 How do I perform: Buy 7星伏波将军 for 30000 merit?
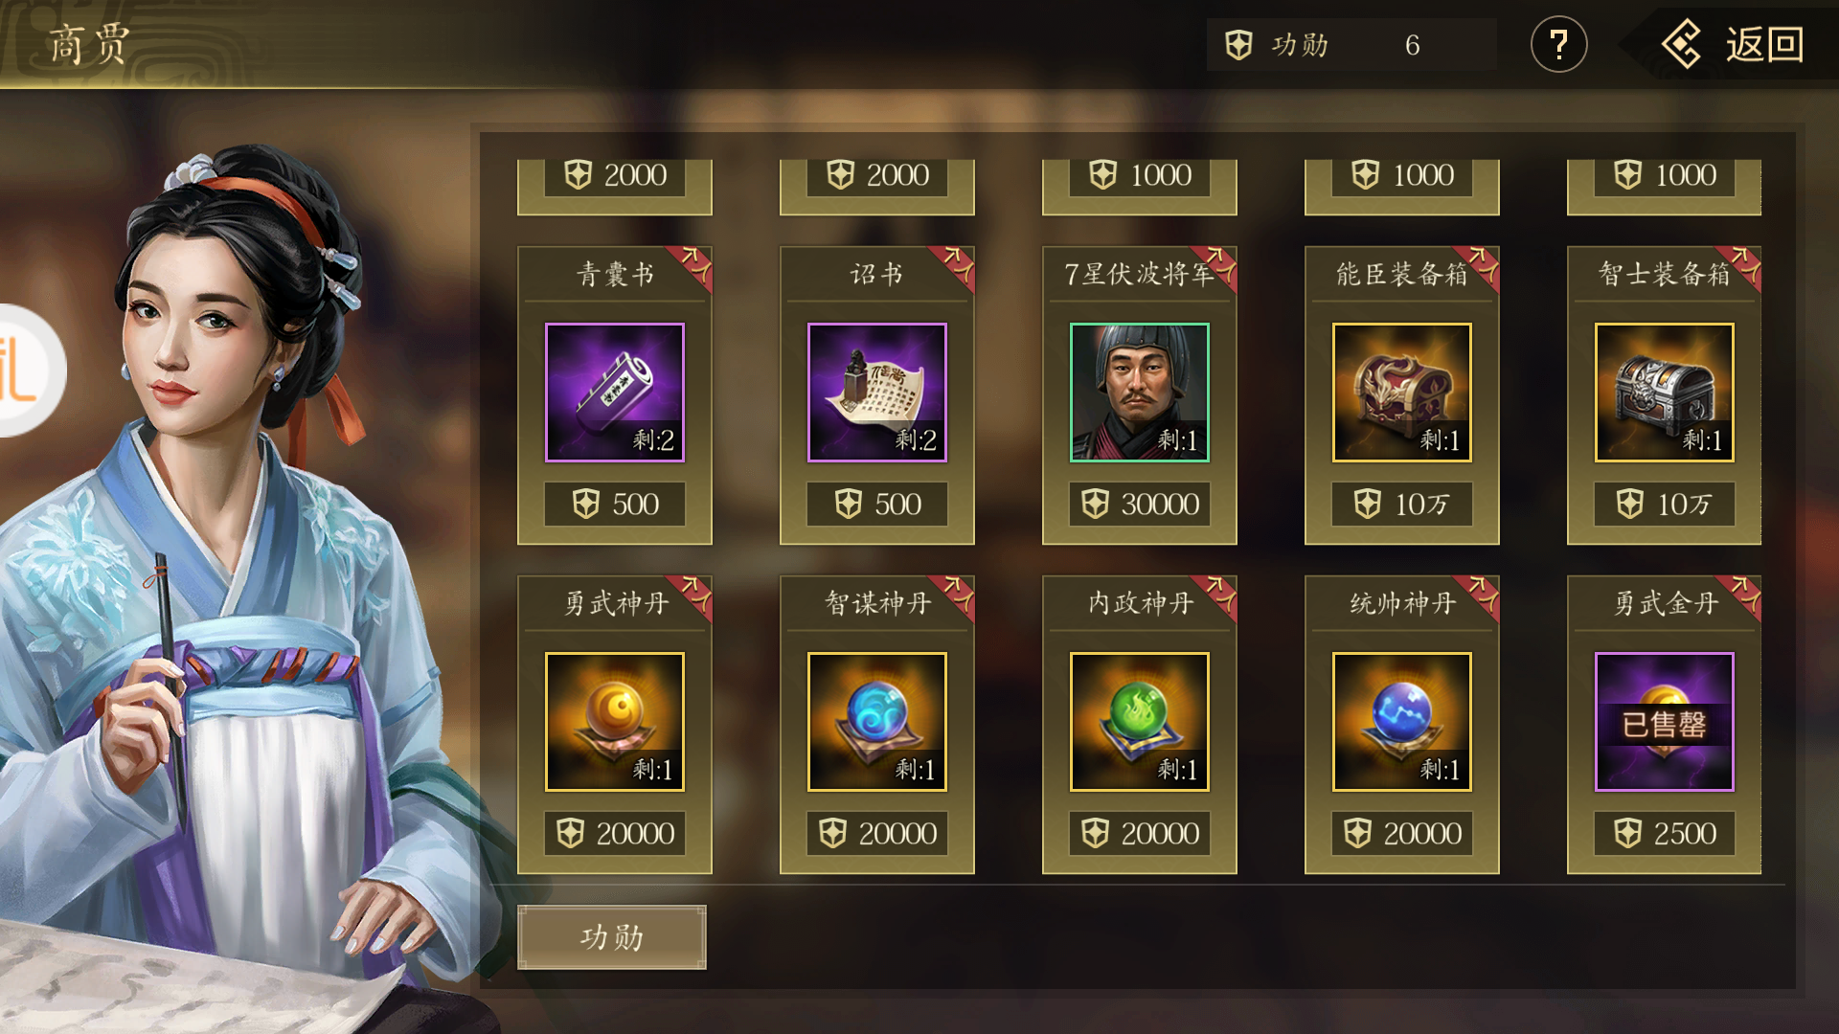(x=1139, y=505)
